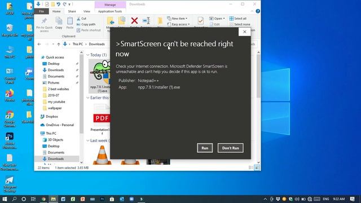361x203 pixels.
Task: Click the Properties checkmark icon in ribbon
Action: [201, 21]
